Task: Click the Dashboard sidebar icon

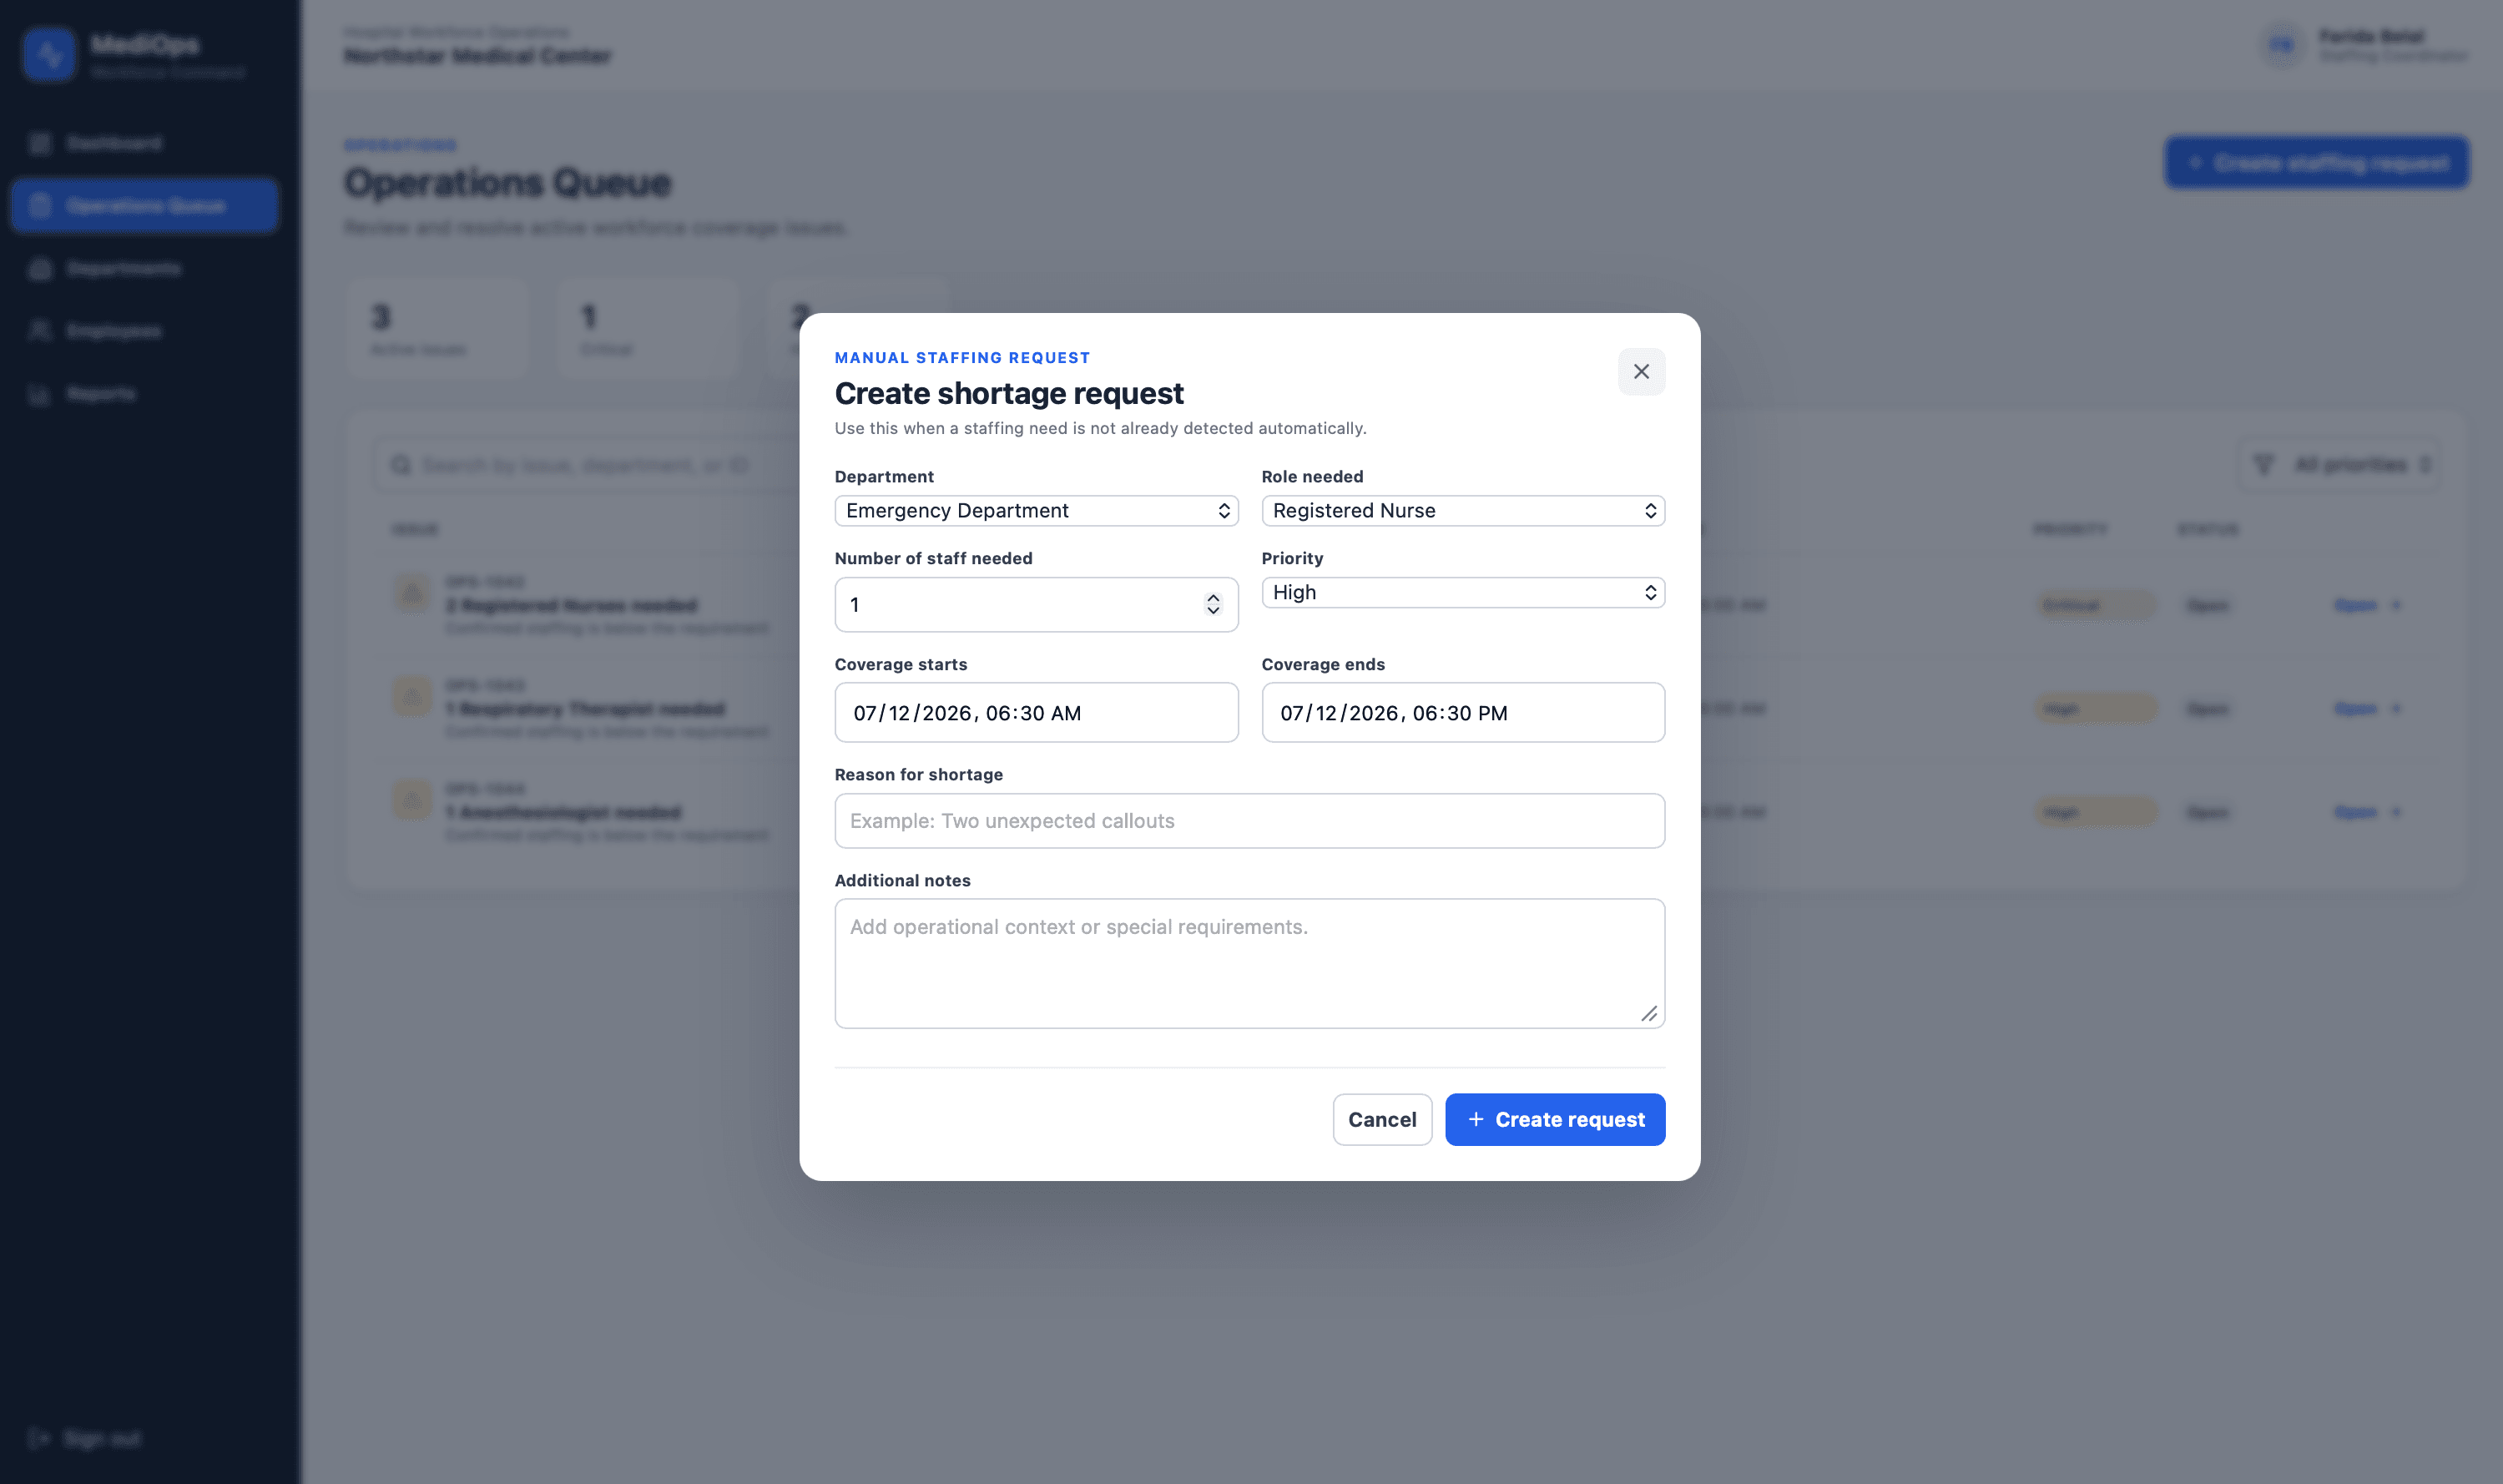Action: tap(40, 143)
